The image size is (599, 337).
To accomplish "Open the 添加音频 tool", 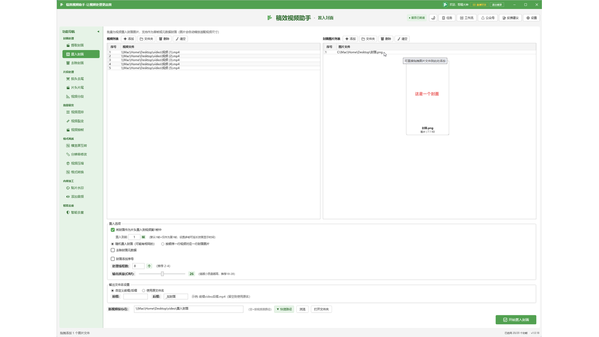I will click(80, 197).
